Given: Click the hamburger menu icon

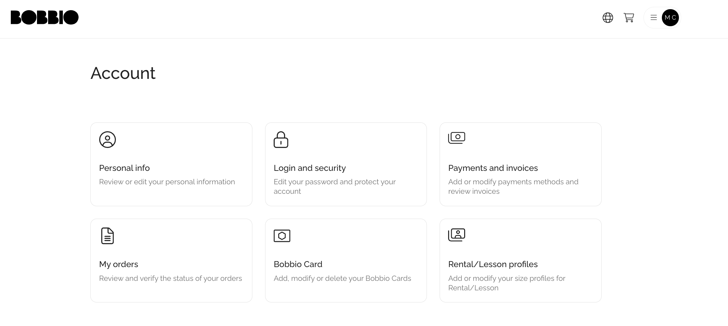Looking at the screenshot, I should (653, 18).
